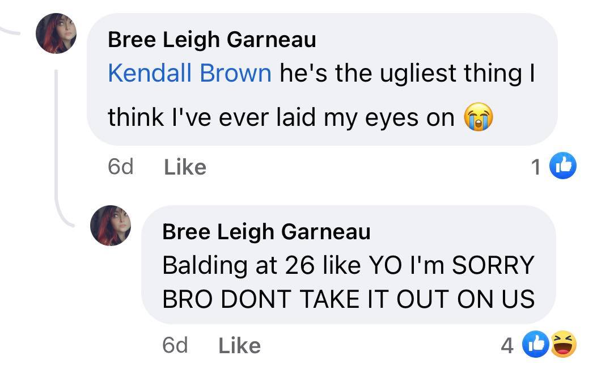
Task: Open the reply's profile picture
Action: coord(111,226)
